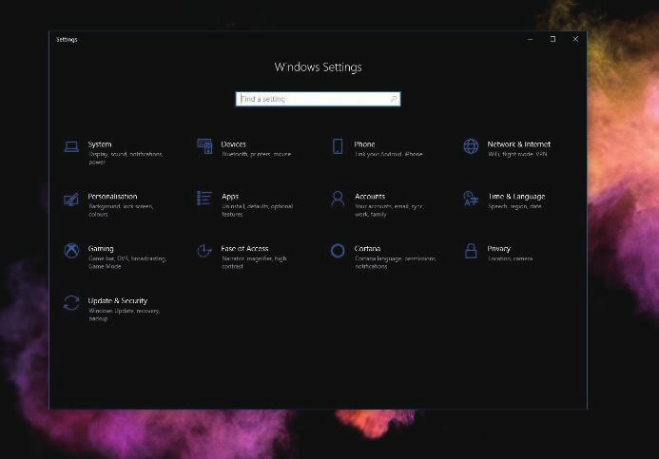
Task: Select the Accounts category label
Action: pos(370,197)
